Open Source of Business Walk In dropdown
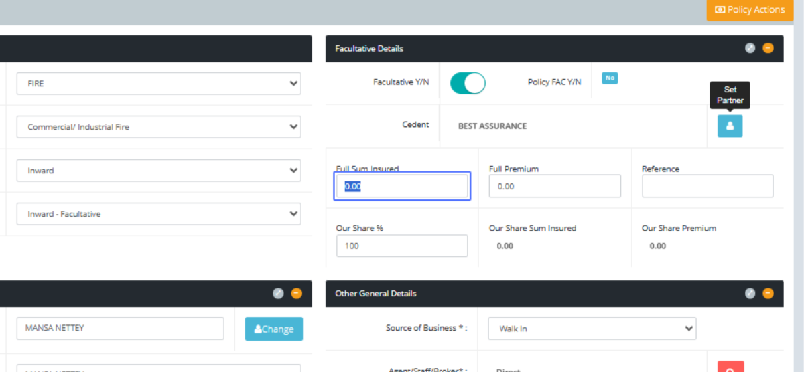This screenshot has height=372, width=804. [x=592, y=329]
